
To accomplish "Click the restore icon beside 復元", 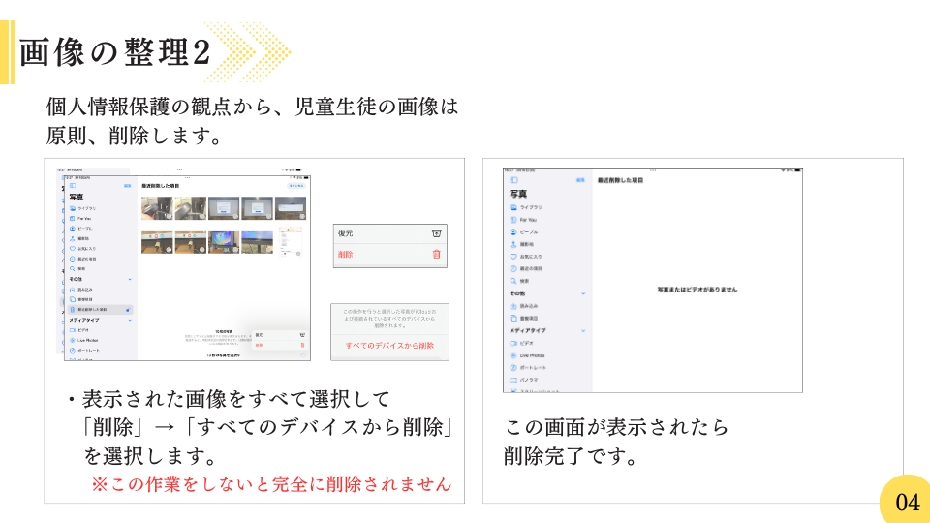I will (436, 233).
